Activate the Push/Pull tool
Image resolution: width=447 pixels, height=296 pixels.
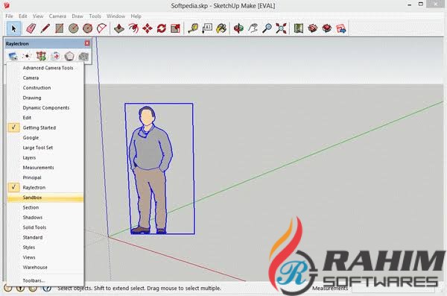[119, 28]
